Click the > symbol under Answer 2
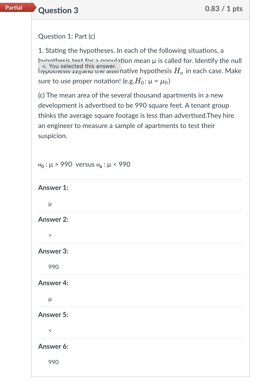 tap(50, 235)
